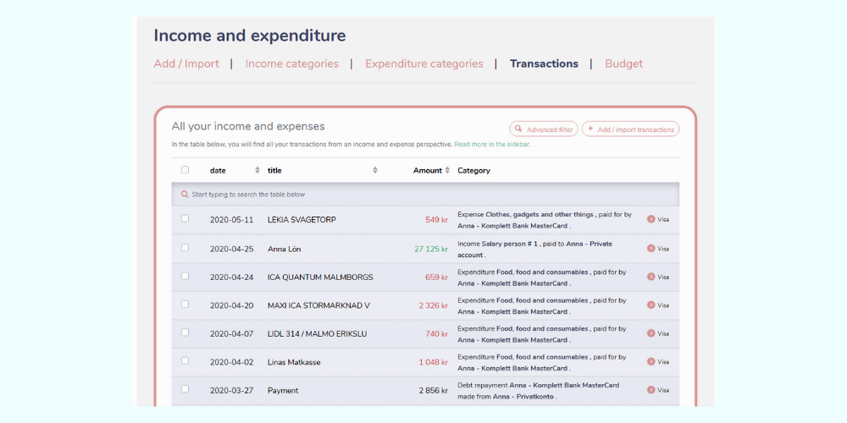Click Visa arrow icon for Anna Lön

pos(650,249)
